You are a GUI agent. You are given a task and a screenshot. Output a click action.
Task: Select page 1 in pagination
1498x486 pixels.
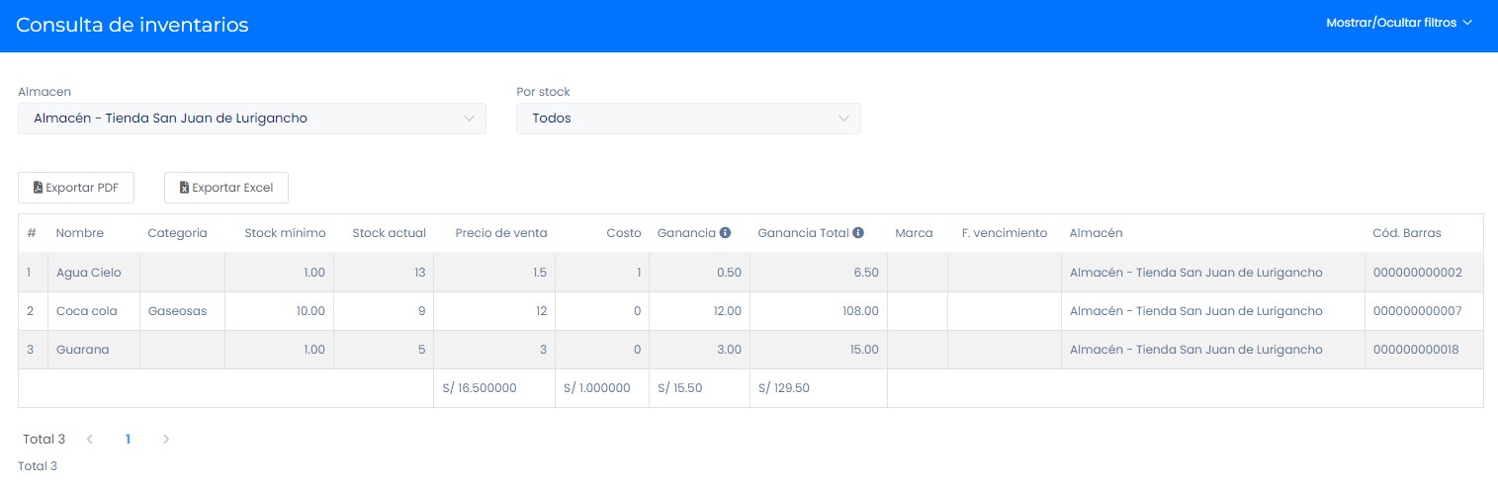click(128, 440)
